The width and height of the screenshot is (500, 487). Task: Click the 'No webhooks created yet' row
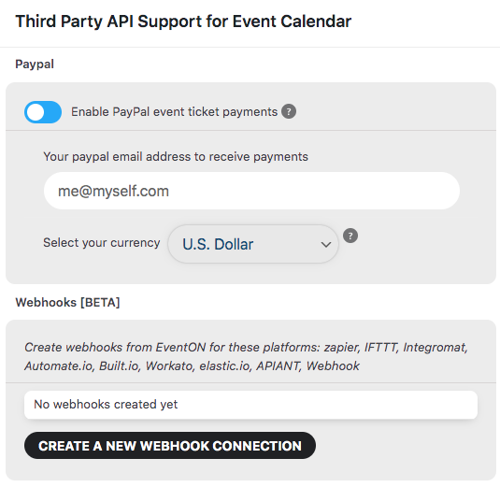pyautogui.click(x=250, y=405)
